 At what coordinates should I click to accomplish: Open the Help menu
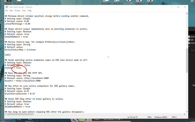click(x=30, y=11)
